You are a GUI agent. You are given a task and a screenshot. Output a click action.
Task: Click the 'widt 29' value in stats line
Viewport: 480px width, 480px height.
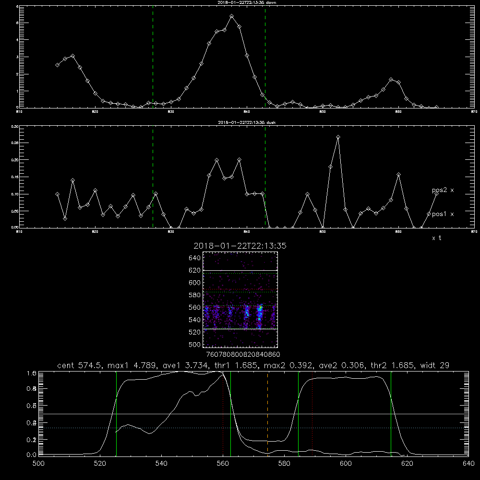(x=435, y=365)
